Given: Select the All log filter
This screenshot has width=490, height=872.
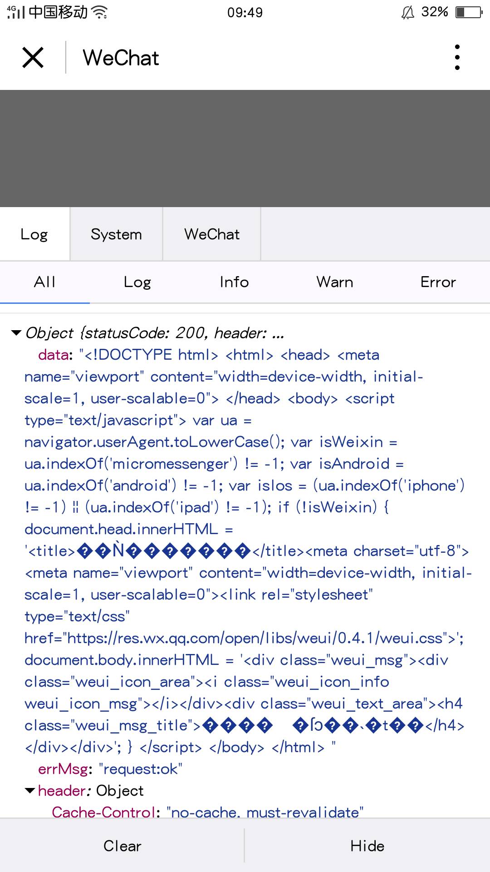Looking at the screenshot, I should [x=44, y=282].
